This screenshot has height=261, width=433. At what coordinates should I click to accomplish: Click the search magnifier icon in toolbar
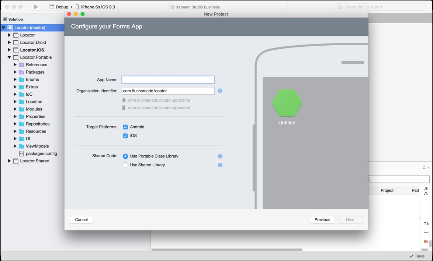tap(340, 7)
